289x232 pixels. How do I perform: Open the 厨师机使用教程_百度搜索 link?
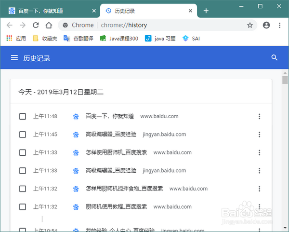click(x=116, y=206)
